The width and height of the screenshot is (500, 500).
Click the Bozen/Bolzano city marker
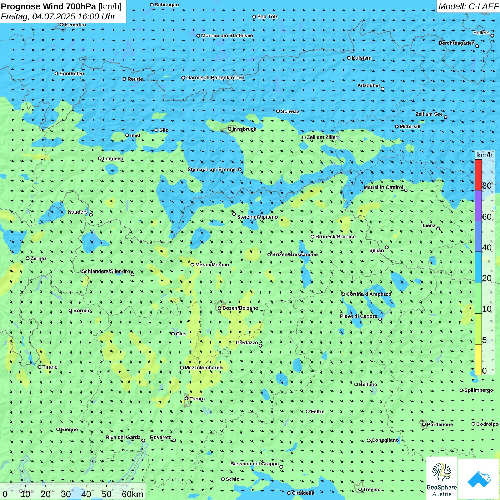[219, 308]
